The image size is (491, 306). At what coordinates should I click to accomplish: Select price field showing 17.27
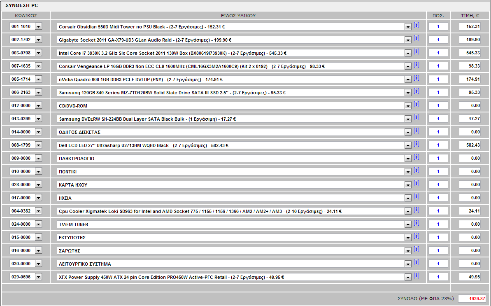[x=470, y=119]
